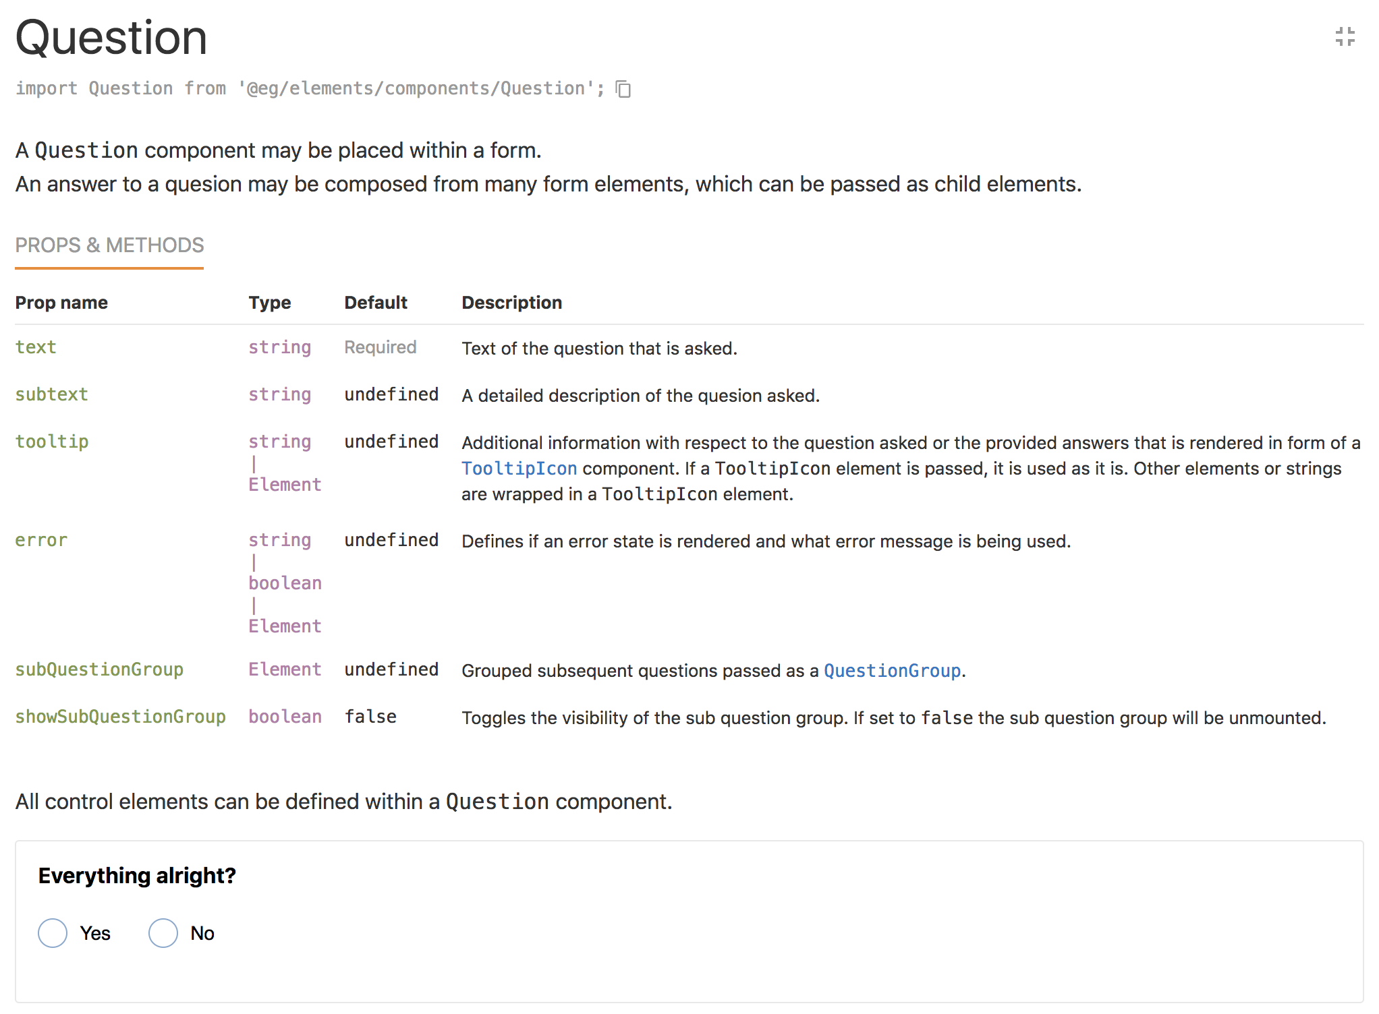Follow the QuestionGroup link
Screen dimensions: 1379x1014
pos(892,671)
